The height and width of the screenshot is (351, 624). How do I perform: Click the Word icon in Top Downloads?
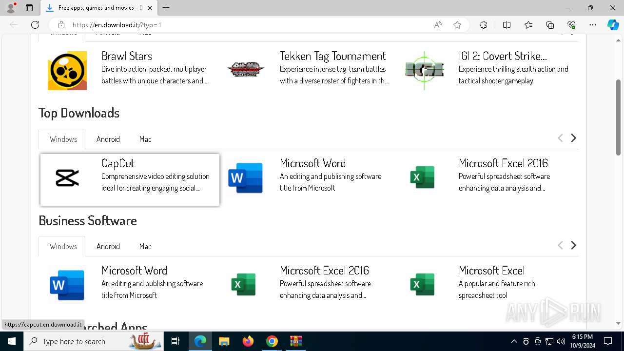[x=246, y=178]
